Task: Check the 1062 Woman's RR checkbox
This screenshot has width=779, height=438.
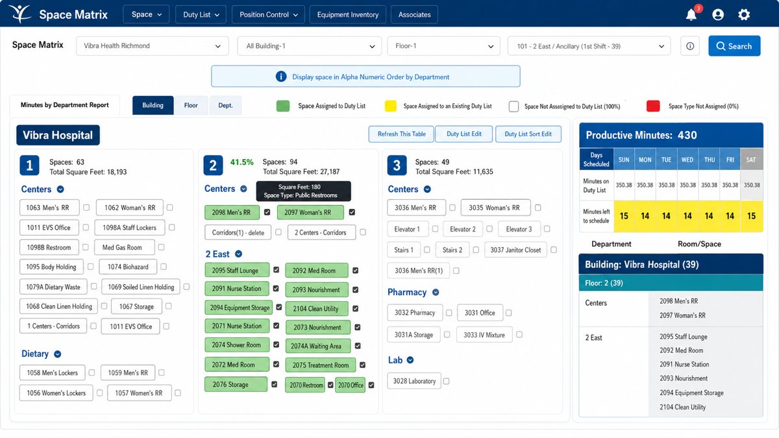Action: tap(169, 208)
